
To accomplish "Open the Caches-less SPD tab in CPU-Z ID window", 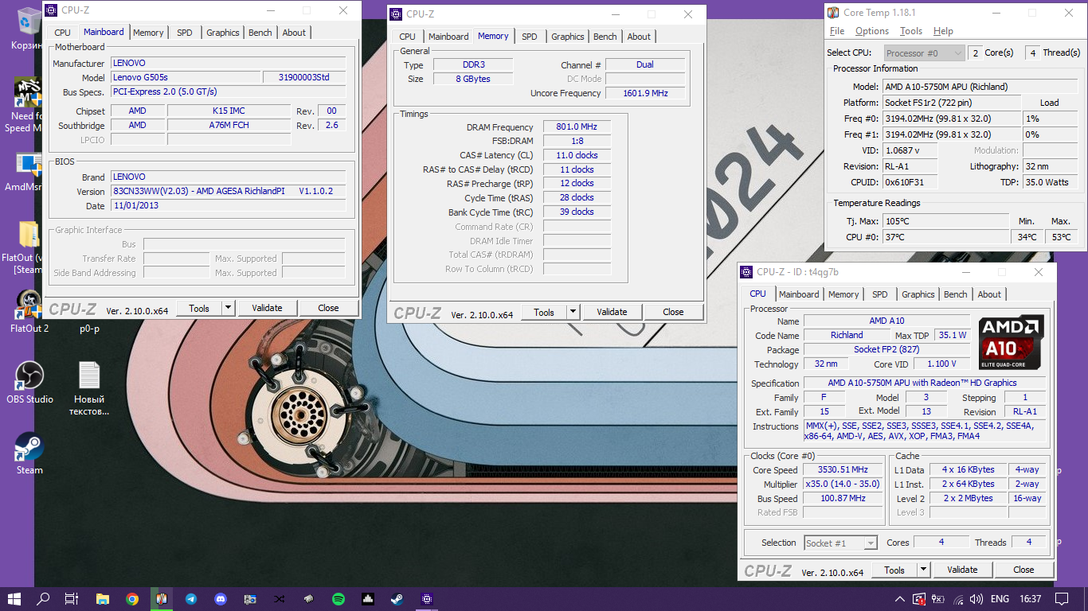I will (x=880, y=294).
